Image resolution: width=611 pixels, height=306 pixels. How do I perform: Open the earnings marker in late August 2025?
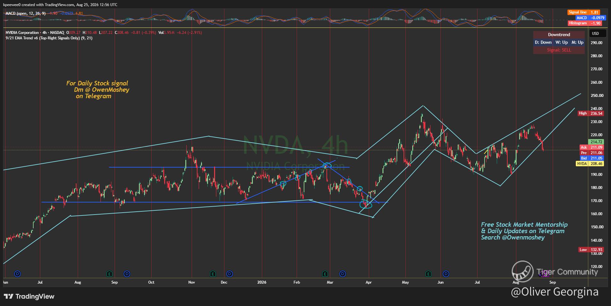pos(109,274)
